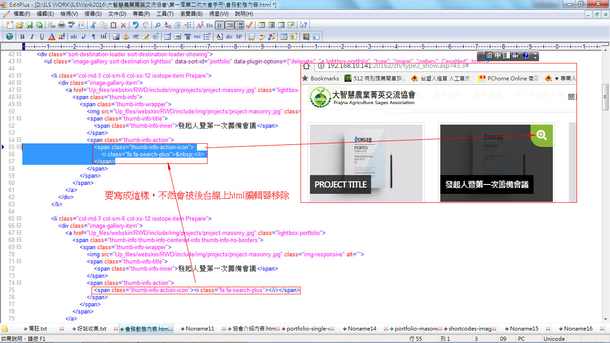Click the Cut scissors icon
The image size is (610, 343).
click(94, 25)
